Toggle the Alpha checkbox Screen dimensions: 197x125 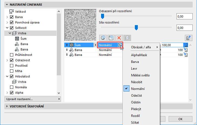coord(12,93)
